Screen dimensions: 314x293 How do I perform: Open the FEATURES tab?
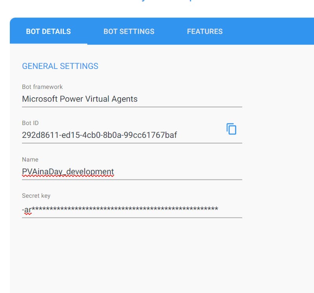pyautogui.click(x=204, y=31)
